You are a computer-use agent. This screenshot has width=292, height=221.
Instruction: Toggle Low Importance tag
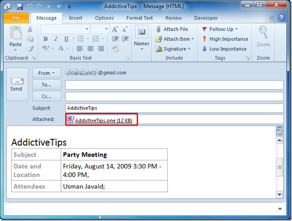click(224, 49)
